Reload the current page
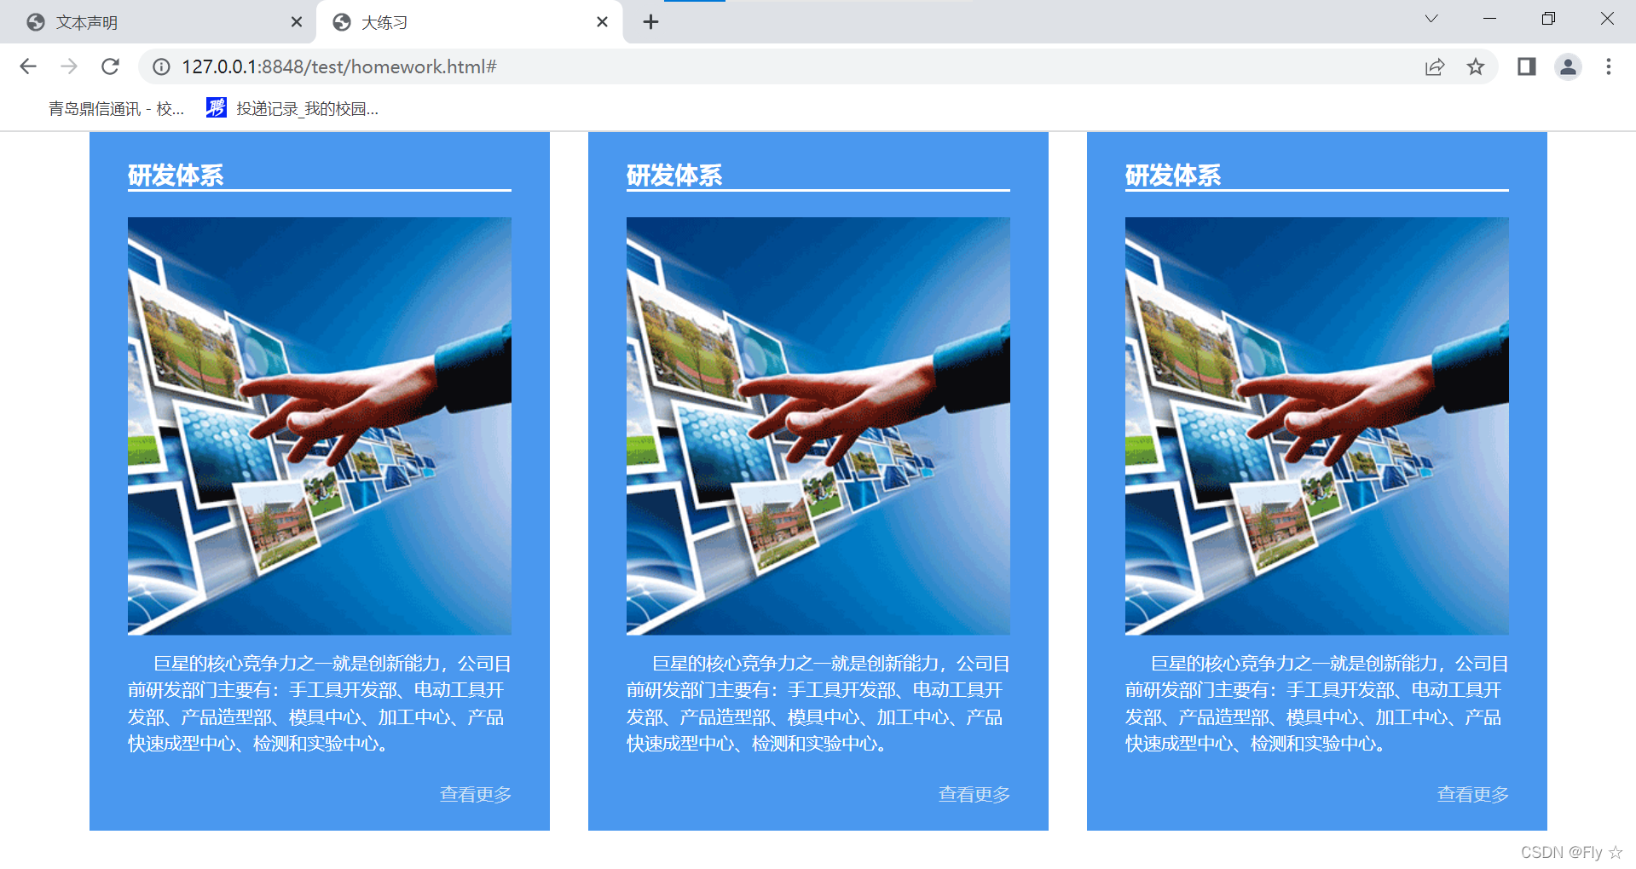Viewport: 1636px width, 869px height. [110, 66]
